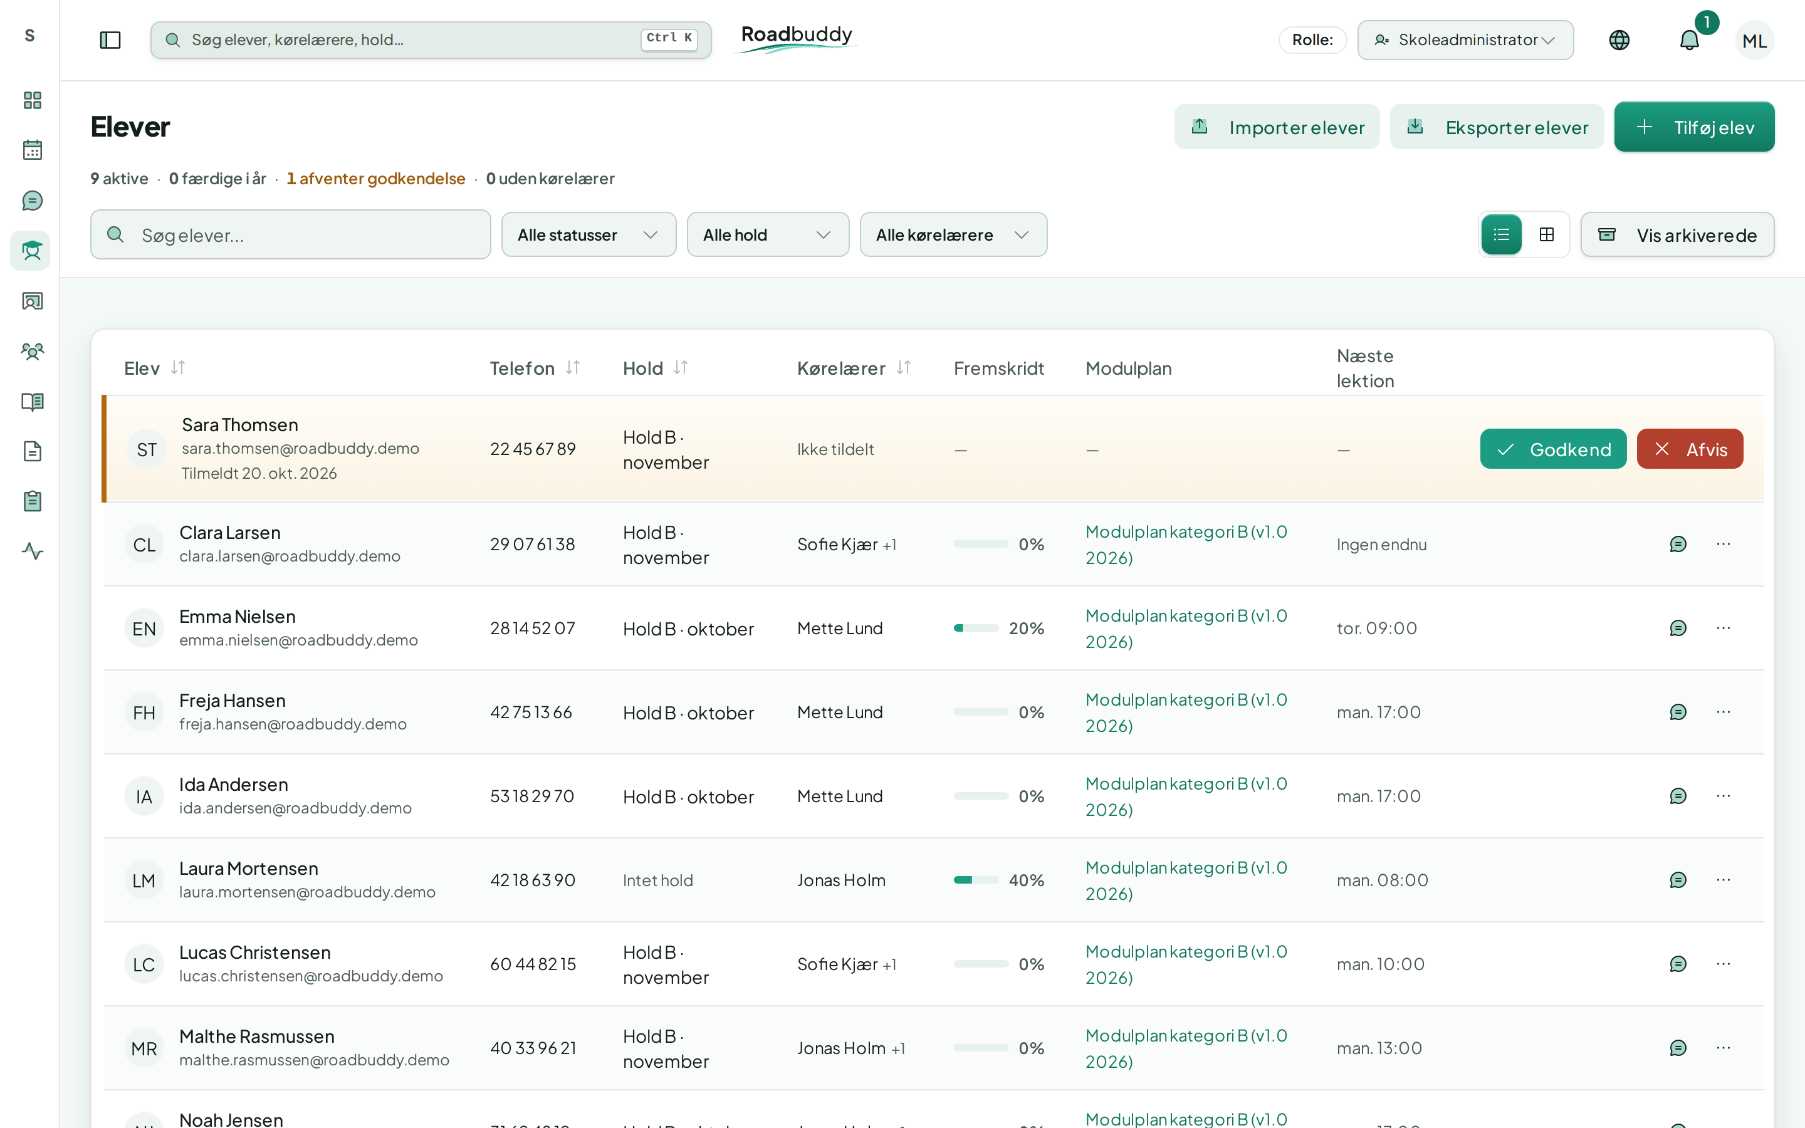
Task: Expand the Alle kørelærere dropdown
Action: pyautogui.click(x=953, y=235)
